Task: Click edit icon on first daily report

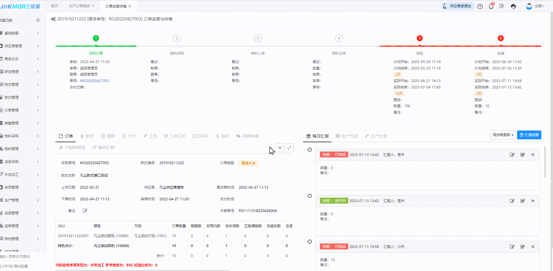Action: pyautogui.click(x=512, y=155)
